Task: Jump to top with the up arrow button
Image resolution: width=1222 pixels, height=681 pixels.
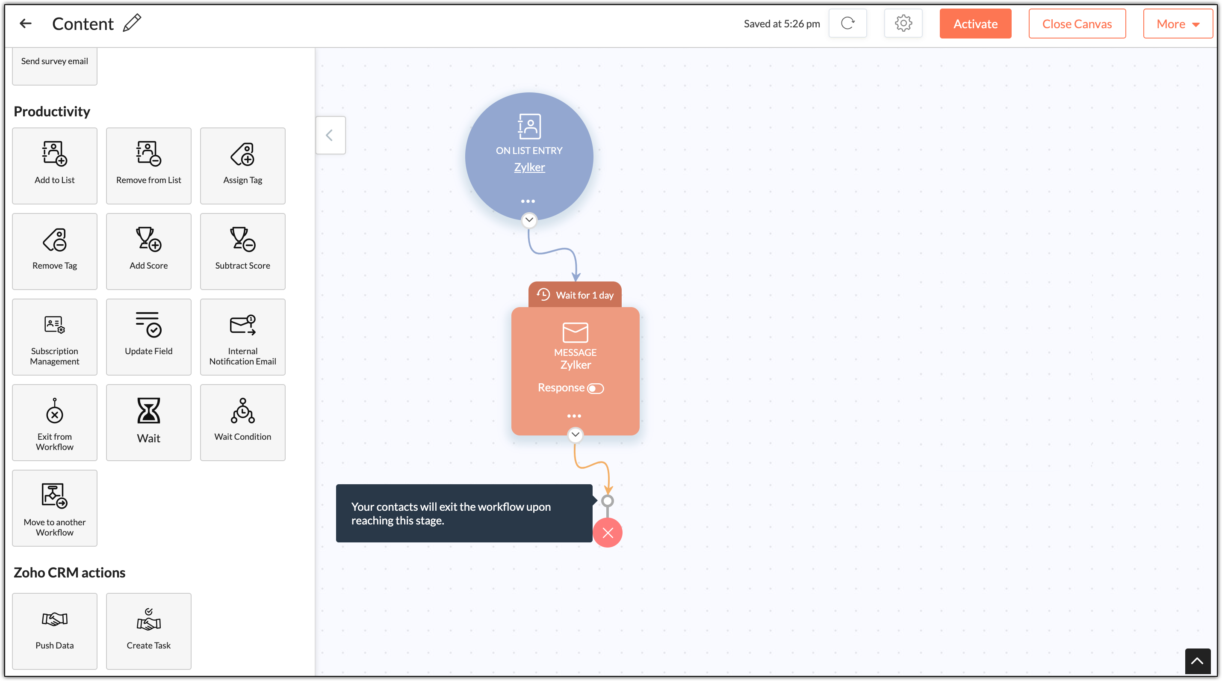Action: click(1197, 661)
